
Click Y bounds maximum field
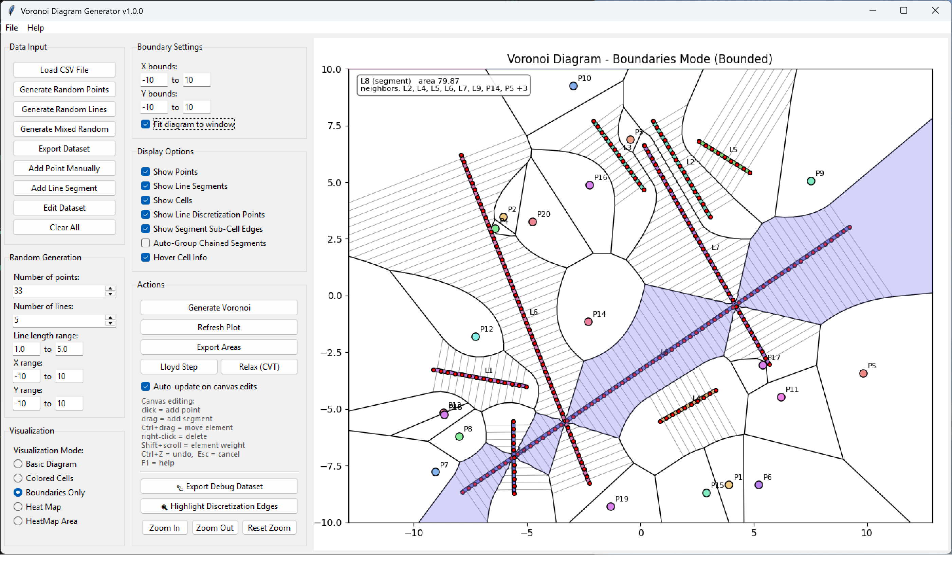click(x=197, y=107)
